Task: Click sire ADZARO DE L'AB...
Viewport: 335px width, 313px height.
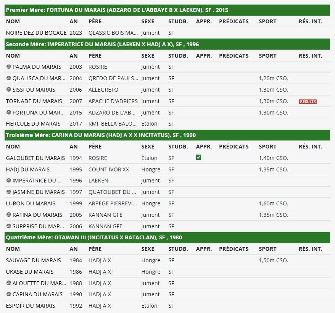Action: [x=112, y=113]
